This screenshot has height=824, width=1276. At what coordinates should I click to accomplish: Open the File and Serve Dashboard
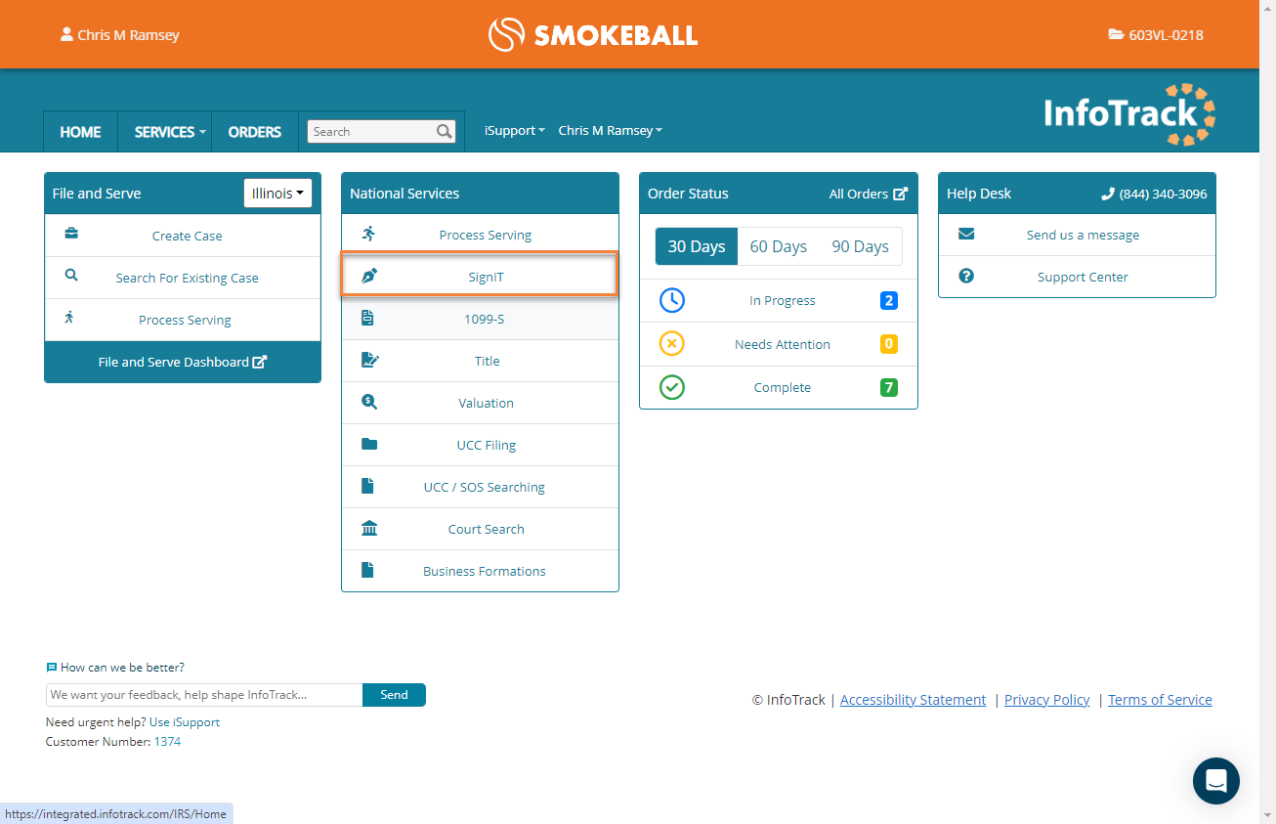coord(183,362)
